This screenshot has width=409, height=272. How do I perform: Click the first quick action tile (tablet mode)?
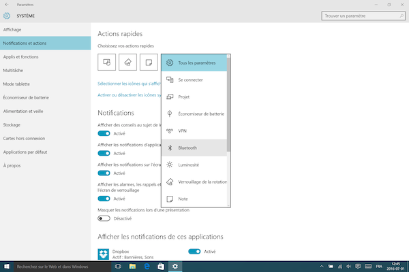[107, 62]
